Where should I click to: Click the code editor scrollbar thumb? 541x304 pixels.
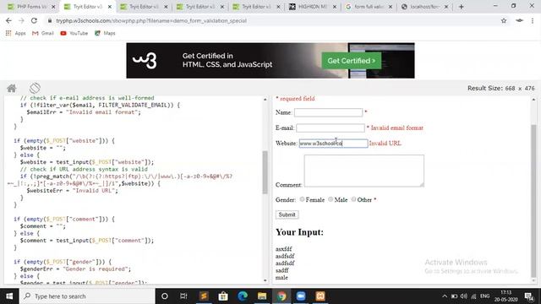(265, 172)
